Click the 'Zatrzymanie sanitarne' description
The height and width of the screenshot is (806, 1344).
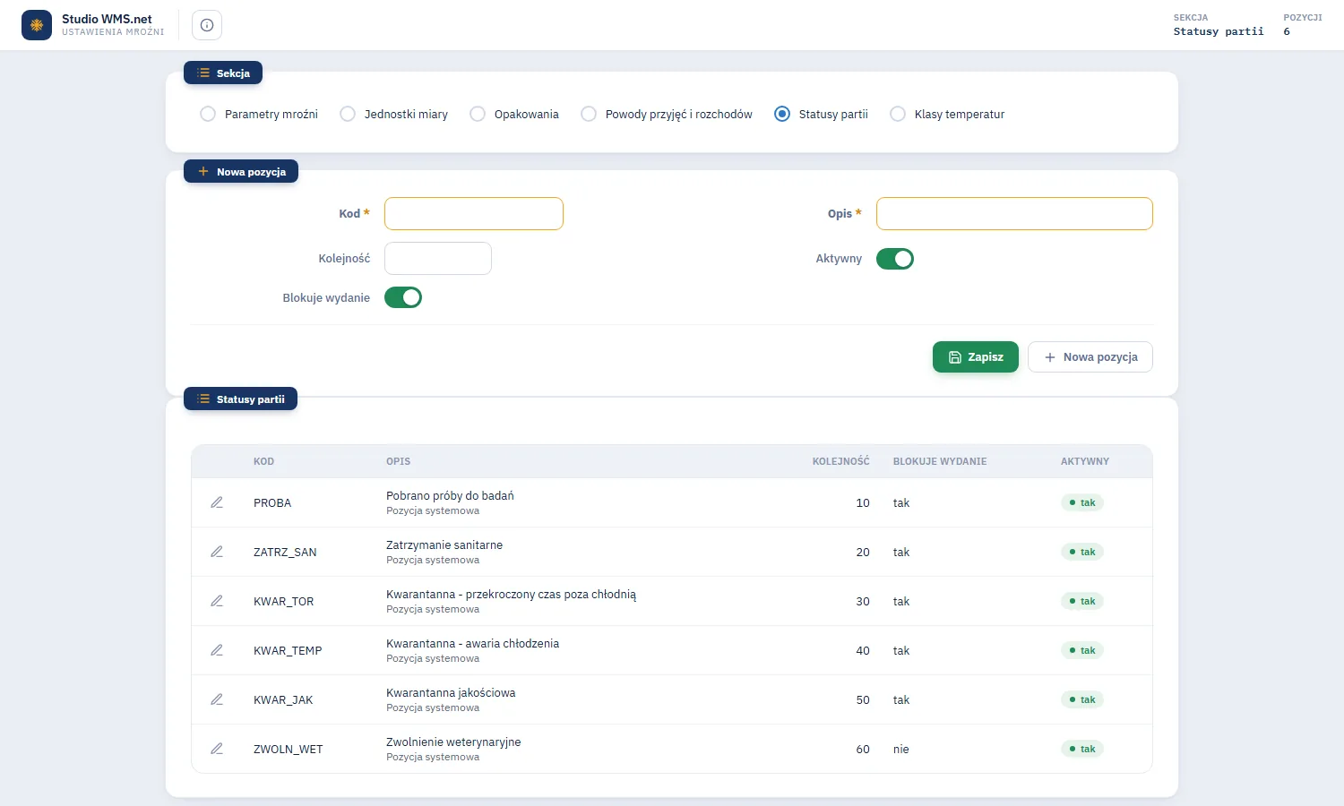pos(444,544)
